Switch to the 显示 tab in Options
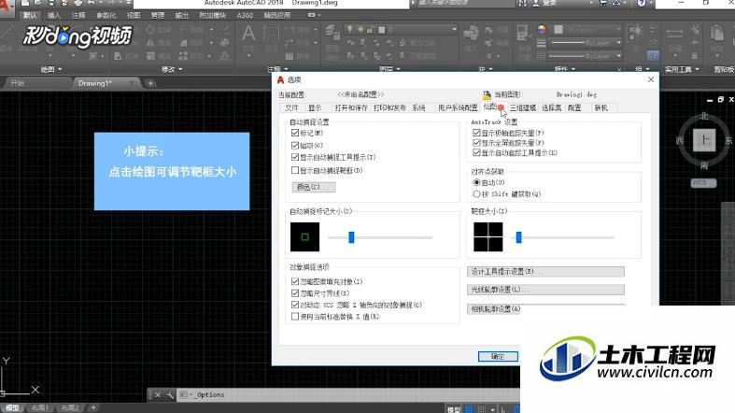Viewport: 735px width, 413px height. click(x=315, y=107)
